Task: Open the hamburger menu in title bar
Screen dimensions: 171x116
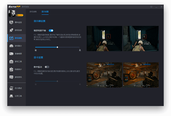Action: pyautogui.click(x=152, y=6)
